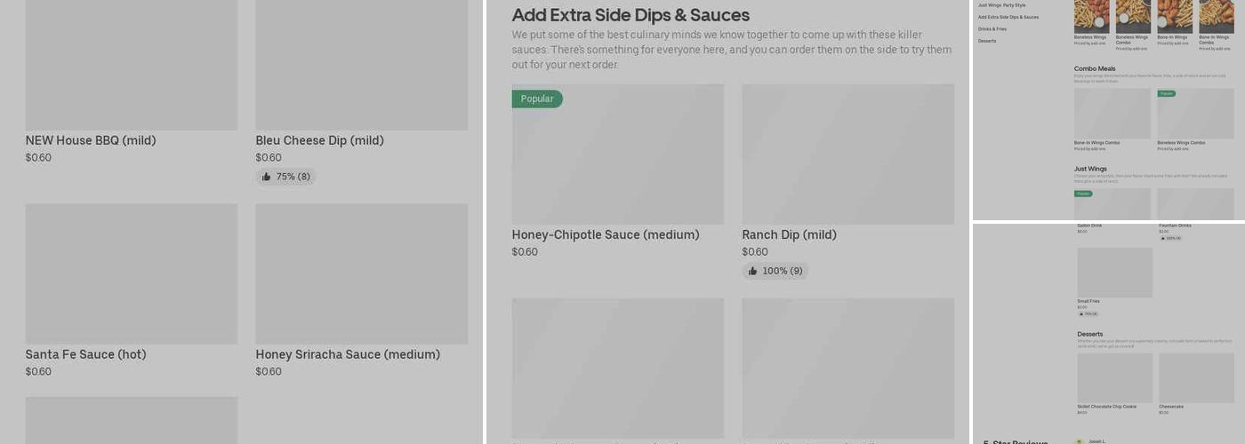Viewport: 1245px width, 444px height.
Task: Navigate to Drinks & Fries in sidebar
Action: coord(992,29)
